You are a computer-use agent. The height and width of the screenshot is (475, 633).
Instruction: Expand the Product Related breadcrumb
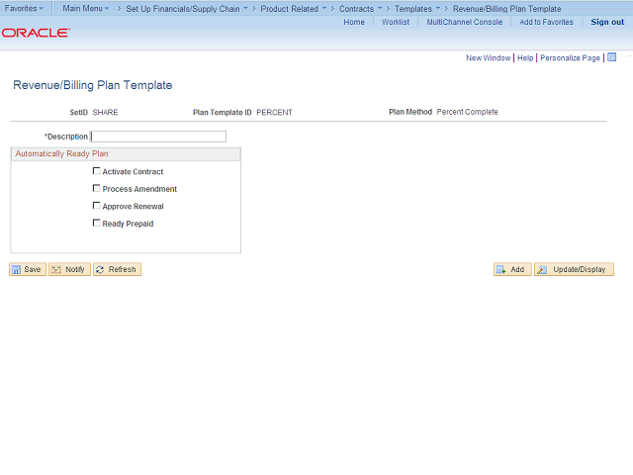point(294,9)
